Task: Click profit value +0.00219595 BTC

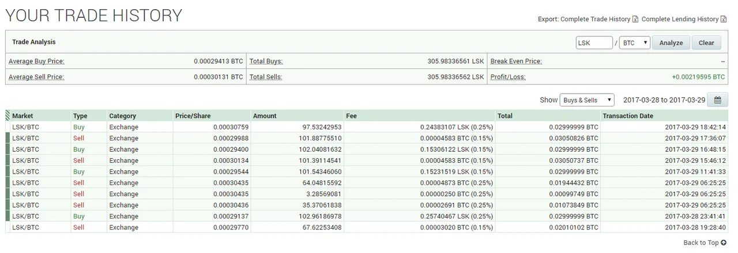Action: (698, 77)
